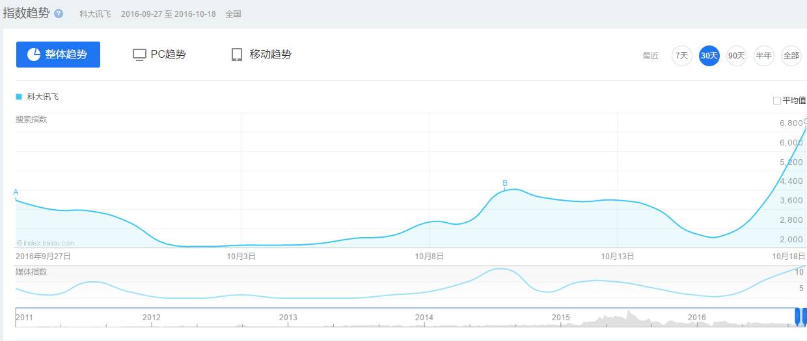The height and width of the screenshot is (341, 807).
Task: Show the 半年 half-year range
Action: [763, 56]
